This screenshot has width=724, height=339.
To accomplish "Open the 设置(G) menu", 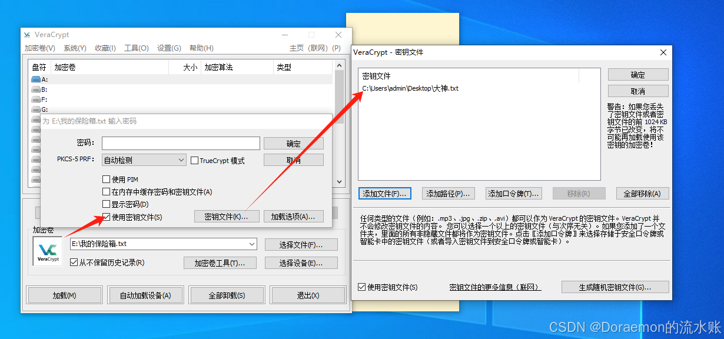I will 169,48.
